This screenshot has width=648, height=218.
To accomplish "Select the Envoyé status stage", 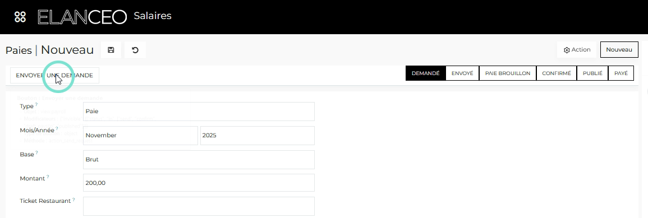I will 462,73.
